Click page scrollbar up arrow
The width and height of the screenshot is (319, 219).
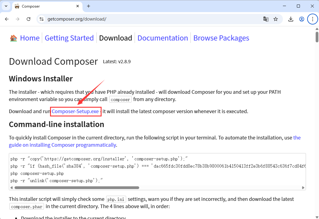click(x=317, y=29)
